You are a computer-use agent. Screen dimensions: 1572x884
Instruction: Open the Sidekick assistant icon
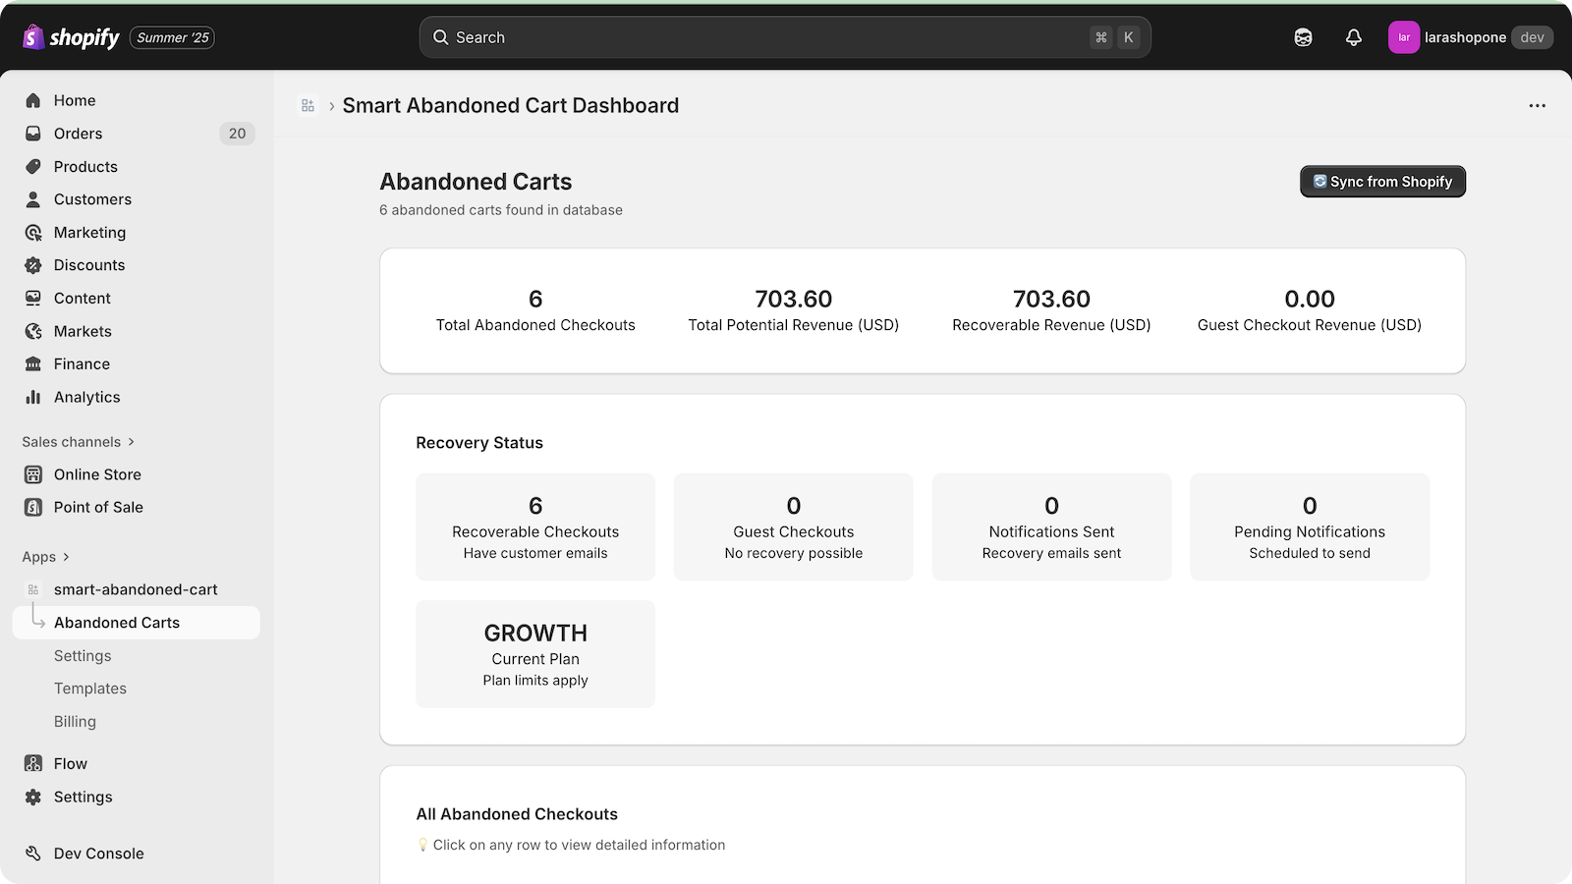point(1303,37)
